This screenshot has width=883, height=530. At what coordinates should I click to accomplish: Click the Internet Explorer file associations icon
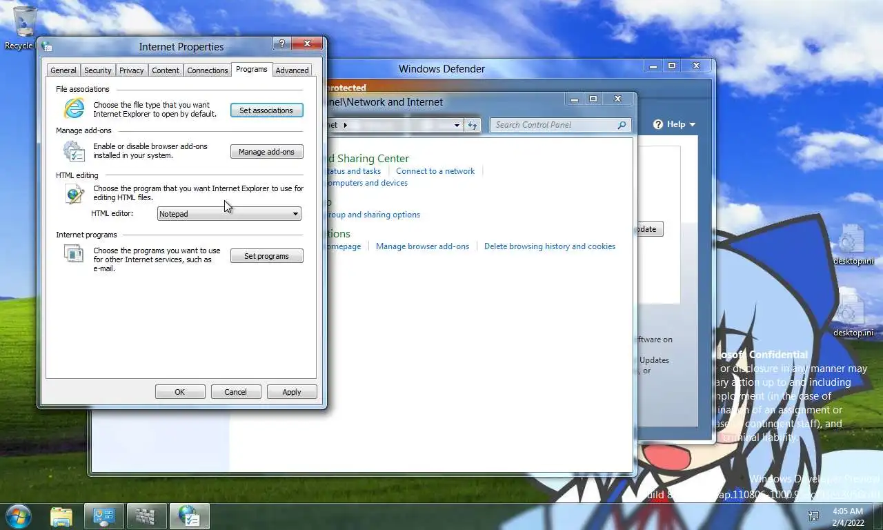[x=74, y=109]
